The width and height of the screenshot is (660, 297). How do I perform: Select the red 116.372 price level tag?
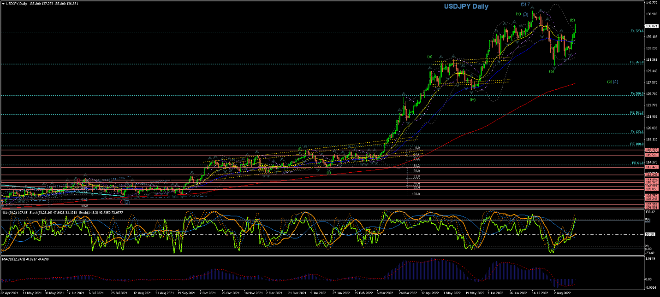tap(652, 150)
